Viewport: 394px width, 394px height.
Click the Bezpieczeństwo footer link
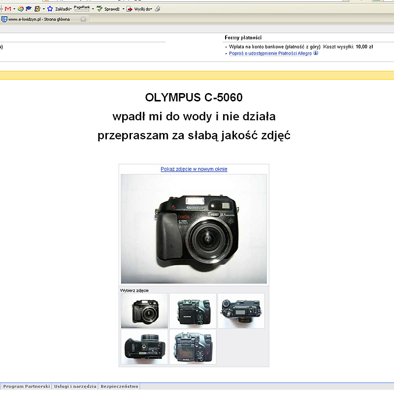120,387
